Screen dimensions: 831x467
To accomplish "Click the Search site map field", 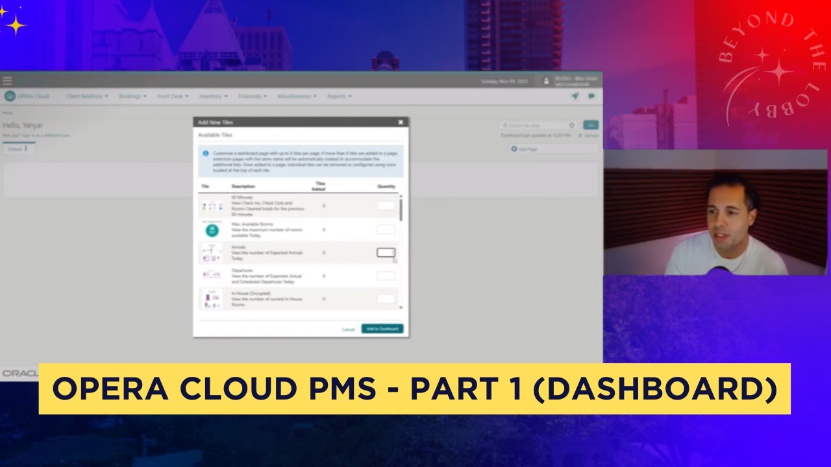I will click(x=538, y=125).
